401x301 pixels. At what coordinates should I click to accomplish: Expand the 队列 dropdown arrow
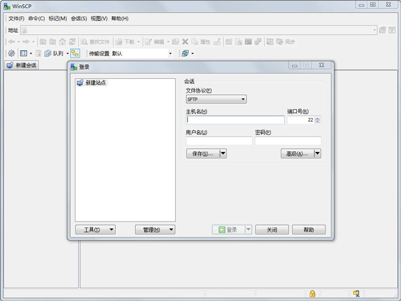68,54
